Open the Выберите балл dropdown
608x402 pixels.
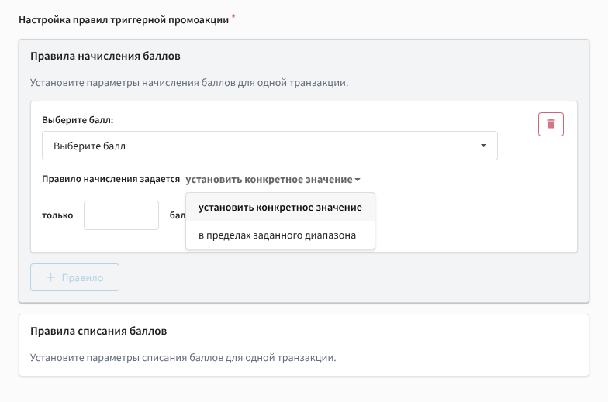coord(269,146)
